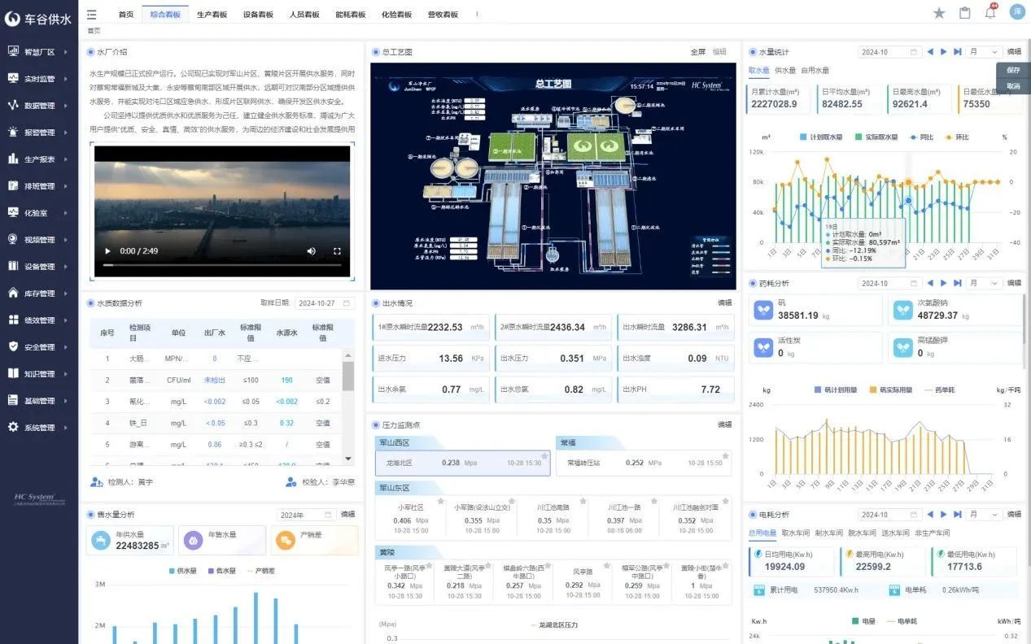Play the water plant intro video
The image size is (1031, 644).
click(x=107, y=251)
